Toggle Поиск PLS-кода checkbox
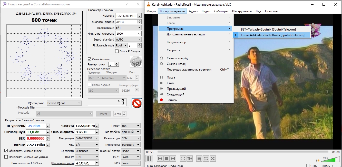This screenshot has height=167, width=342. 117,51
